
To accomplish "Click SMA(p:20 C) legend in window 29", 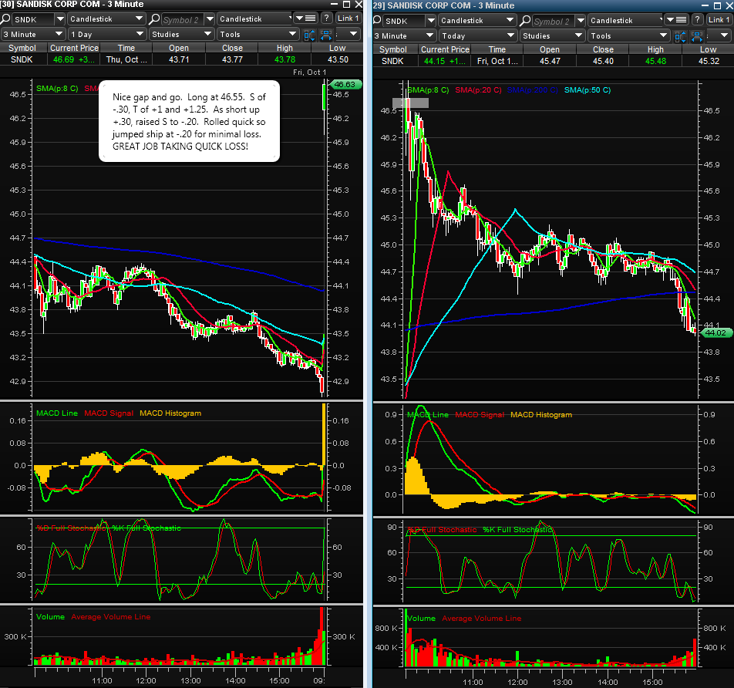I will 478,90.
